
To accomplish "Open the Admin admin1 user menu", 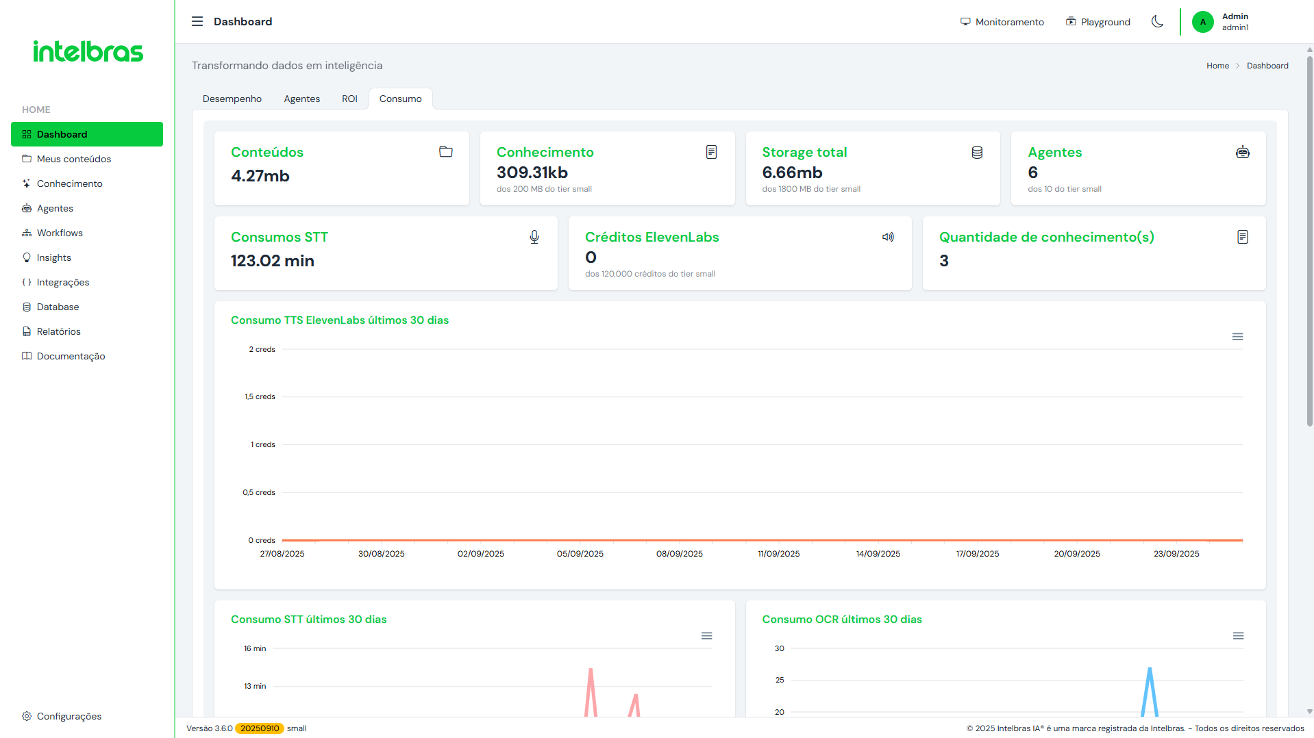I will [1221, 22].
